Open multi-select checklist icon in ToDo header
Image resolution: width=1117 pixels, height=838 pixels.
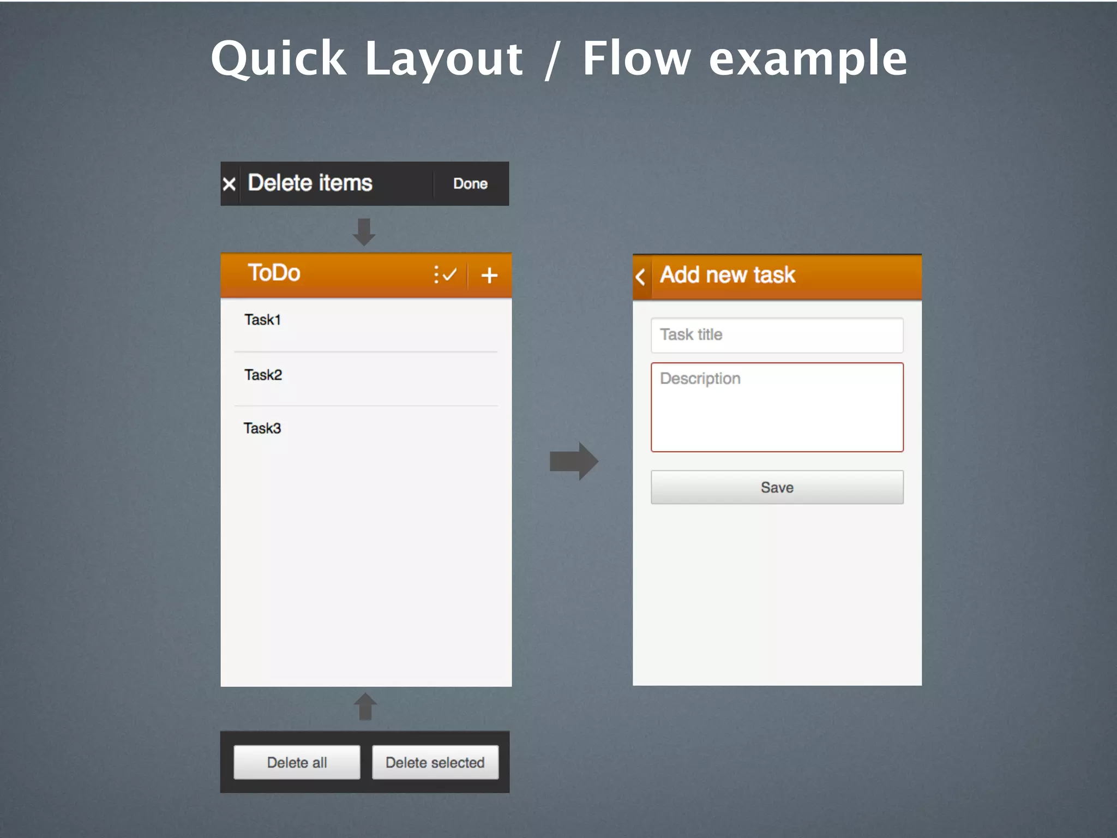[x=445, y=274]
